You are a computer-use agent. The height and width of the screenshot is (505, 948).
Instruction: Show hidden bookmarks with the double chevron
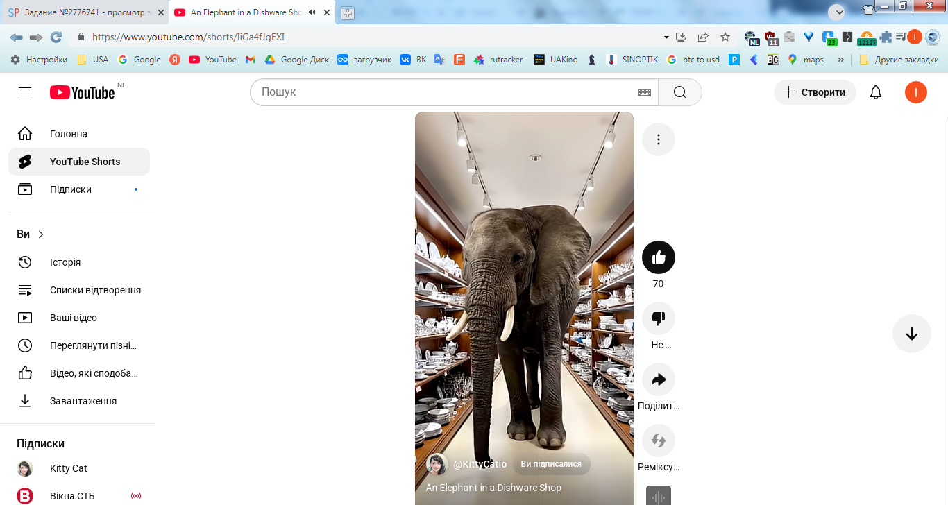tap(841, 60)
